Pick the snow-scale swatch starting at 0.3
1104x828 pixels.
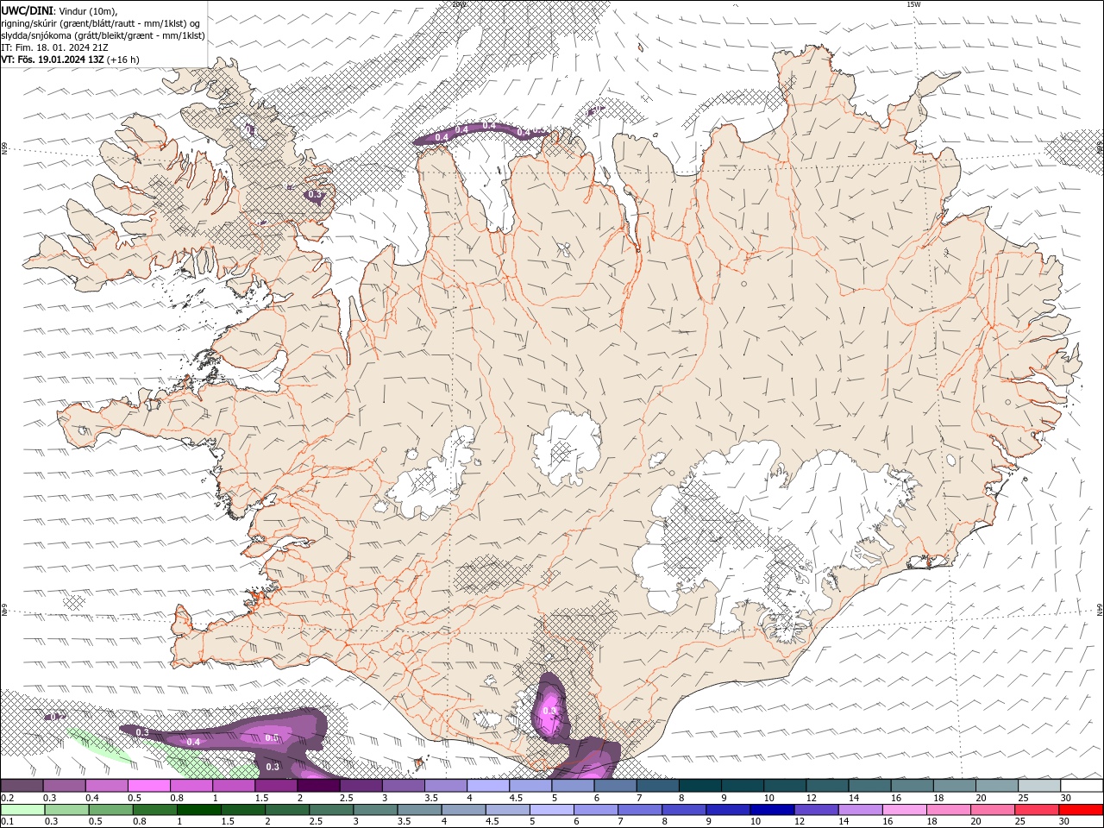tap(64, 786)
